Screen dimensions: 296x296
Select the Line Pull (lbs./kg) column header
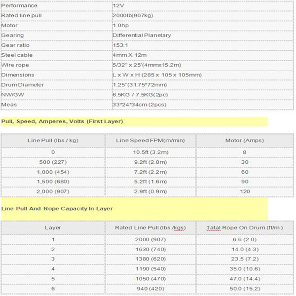tap(53, 141)
